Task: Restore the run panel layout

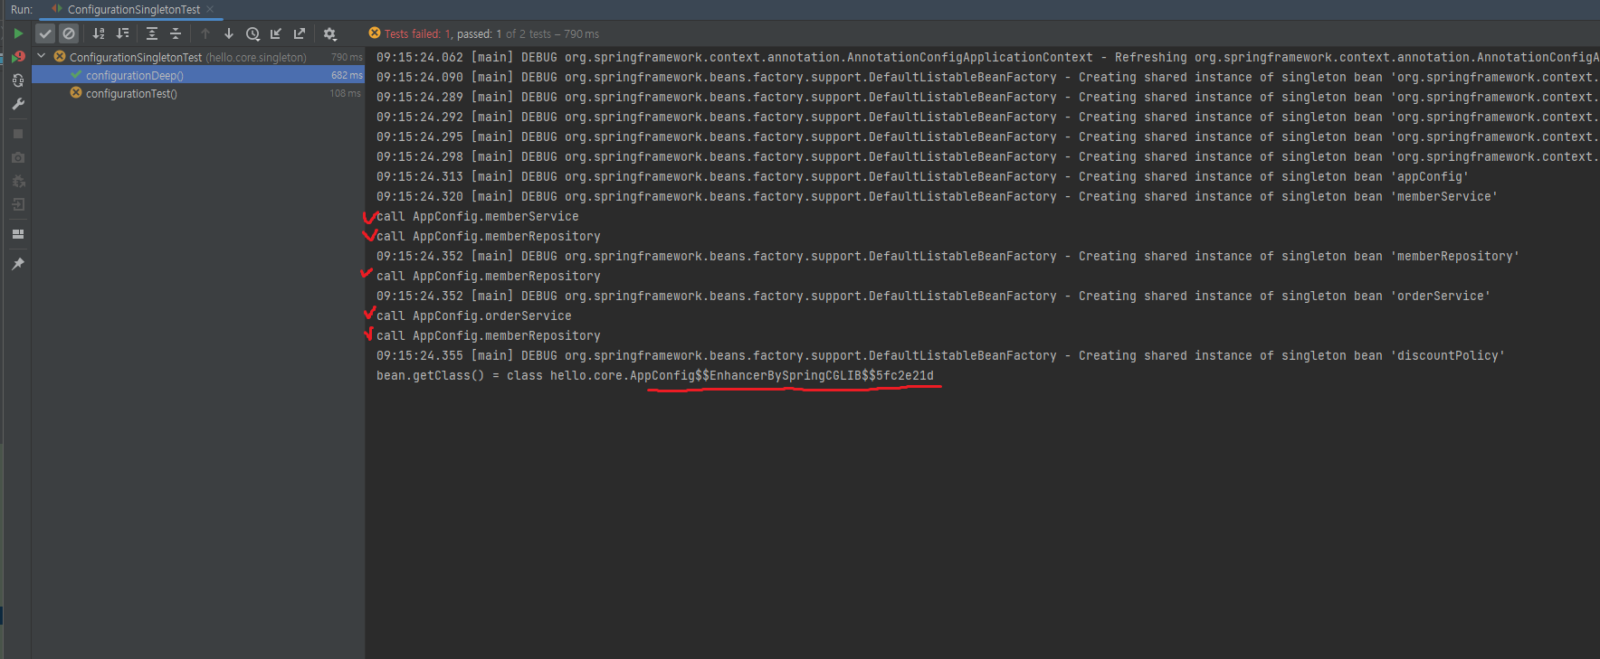Action: coord(18,234)
